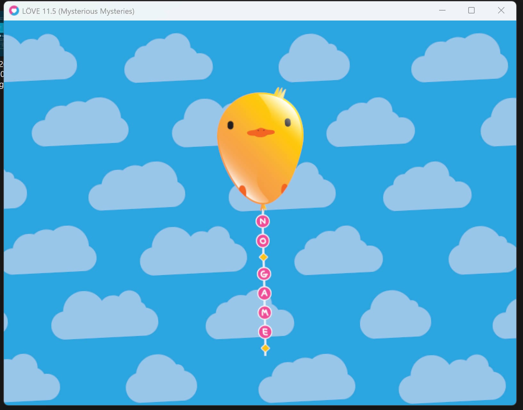Select the letter G bead on the string
The image size is (523, 410).
[265, 274]
